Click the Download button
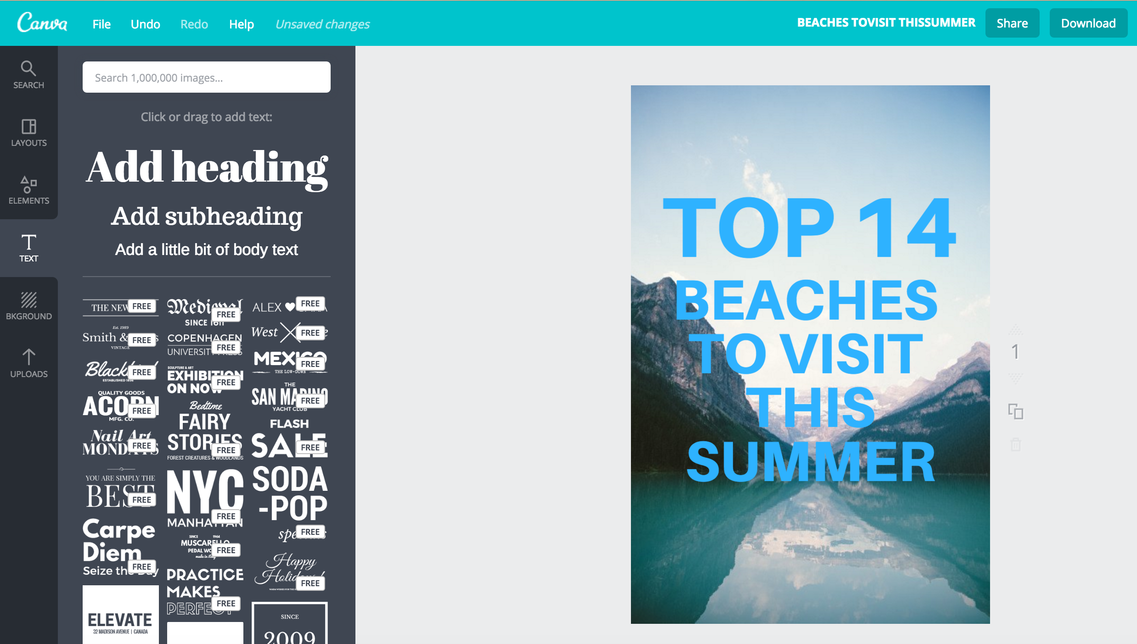Viewport: 1137px width, 644px height. point(1088,23)
